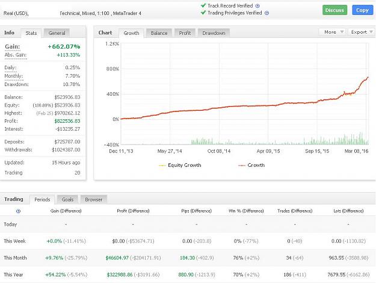Viewport: 376px width, 283px height.
Task: Switch to the Stats tab
Action: [x=31, y=33]
